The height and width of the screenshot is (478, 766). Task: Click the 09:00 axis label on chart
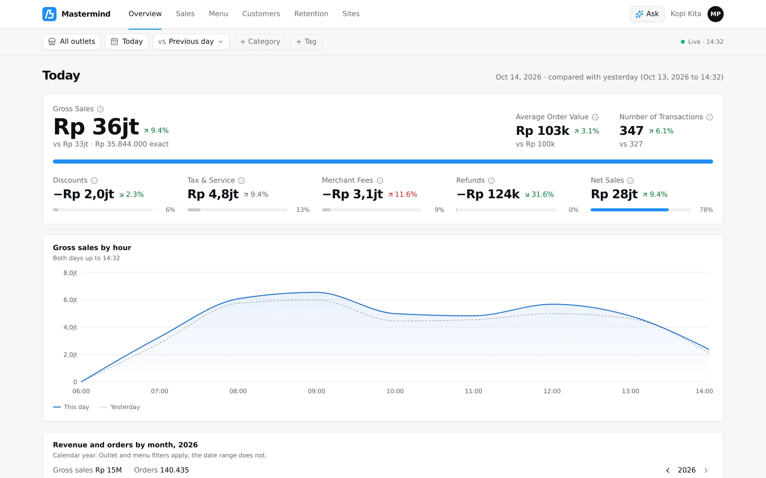point(317,391)
